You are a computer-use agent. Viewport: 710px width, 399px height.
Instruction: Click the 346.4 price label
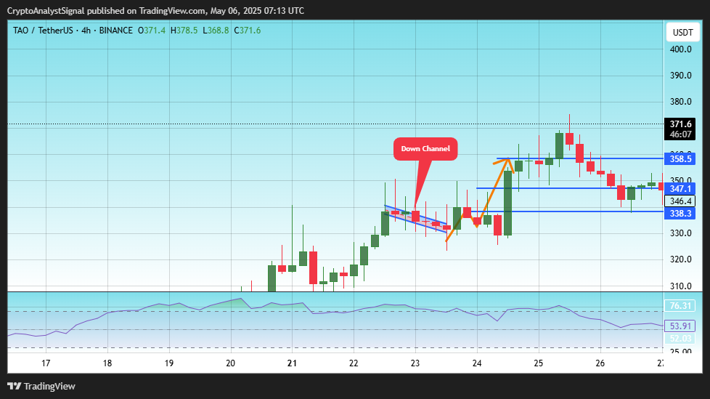(680, 201)
